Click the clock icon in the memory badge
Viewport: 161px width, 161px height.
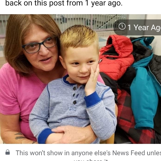[122, 26]
